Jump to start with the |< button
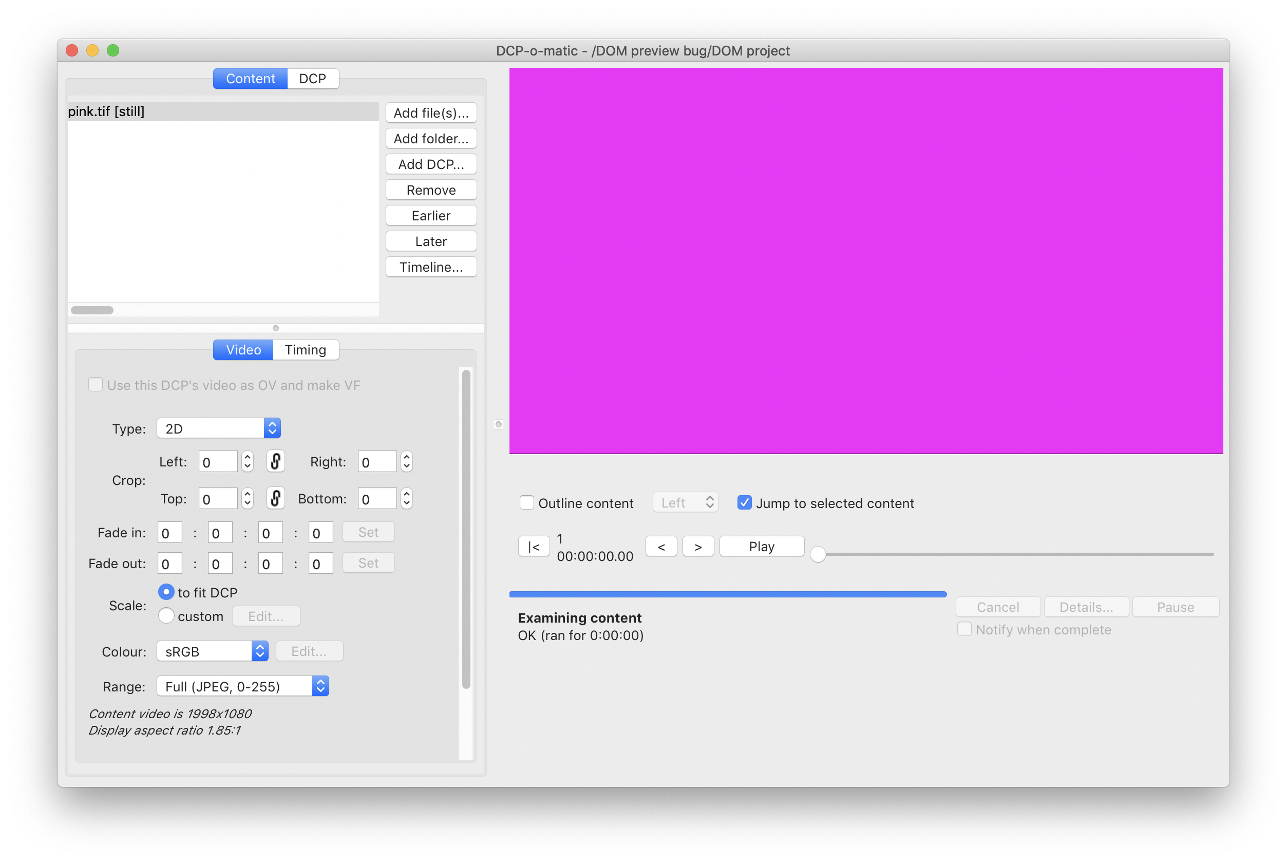 (533, 547)
